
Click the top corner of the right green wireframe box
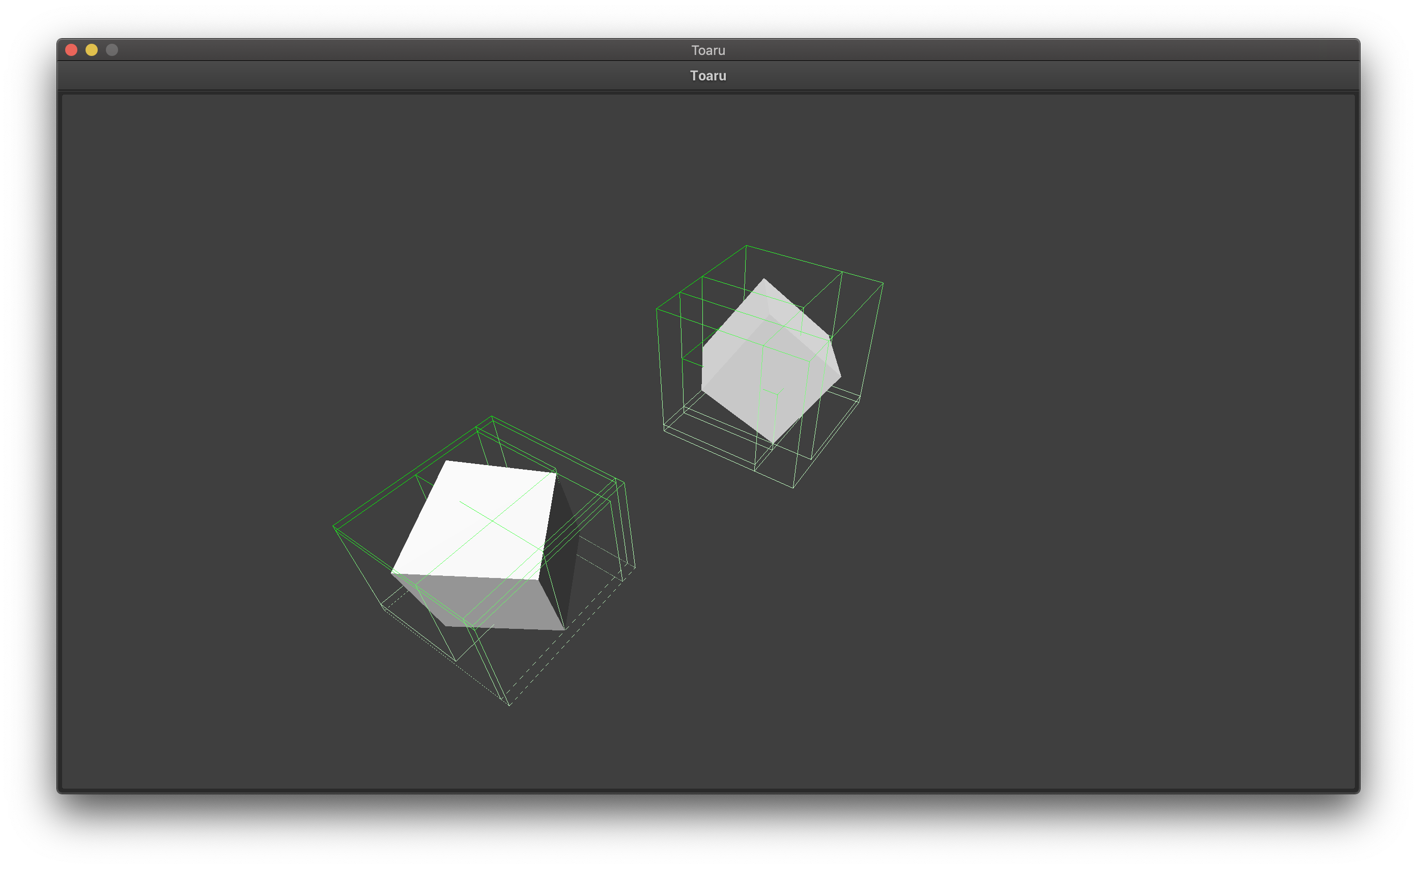(x=747, y=245)
